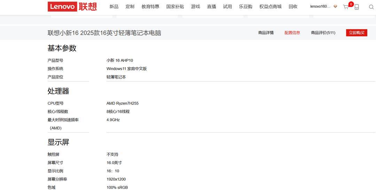The image size is (376, 190).
Task: Click the diamond membership icon
Action: click(335, 7)
